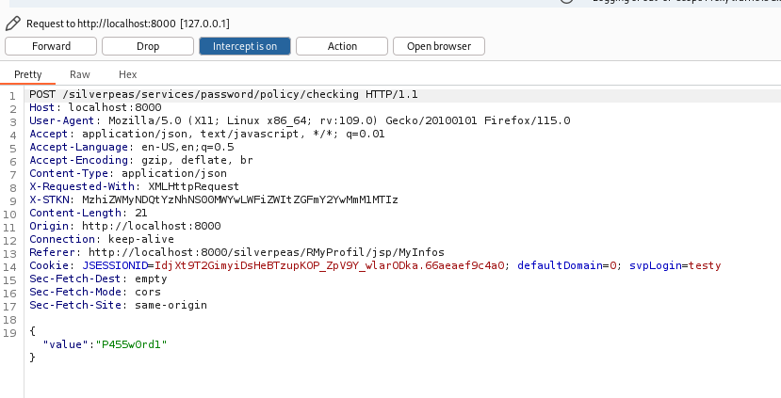Click the pencil edit icon beside Request to

coord(13,24)
